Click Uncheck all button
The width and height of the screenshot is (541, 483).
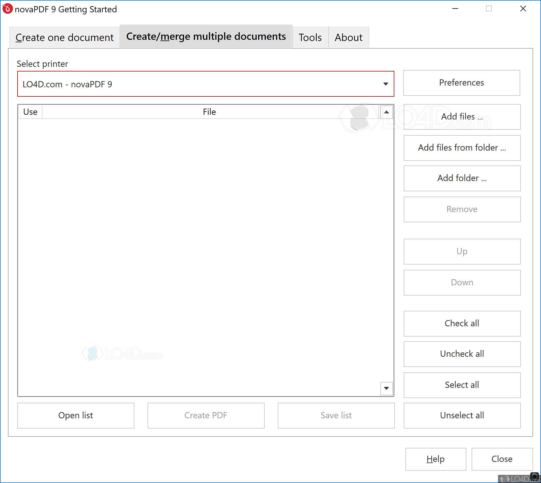tap(462, 354)
